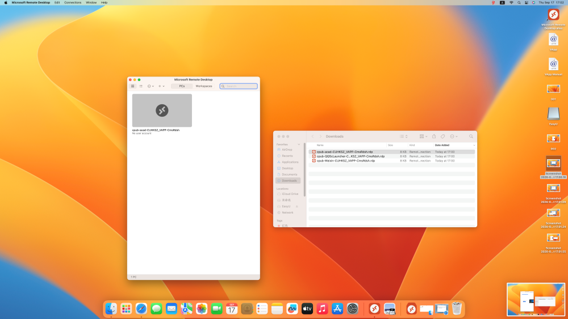Select cpub-Weixin-CUHKSZ_VAPP-CmsRdsh.rdp file
This screenshot has width=568, height=319.
391,161
